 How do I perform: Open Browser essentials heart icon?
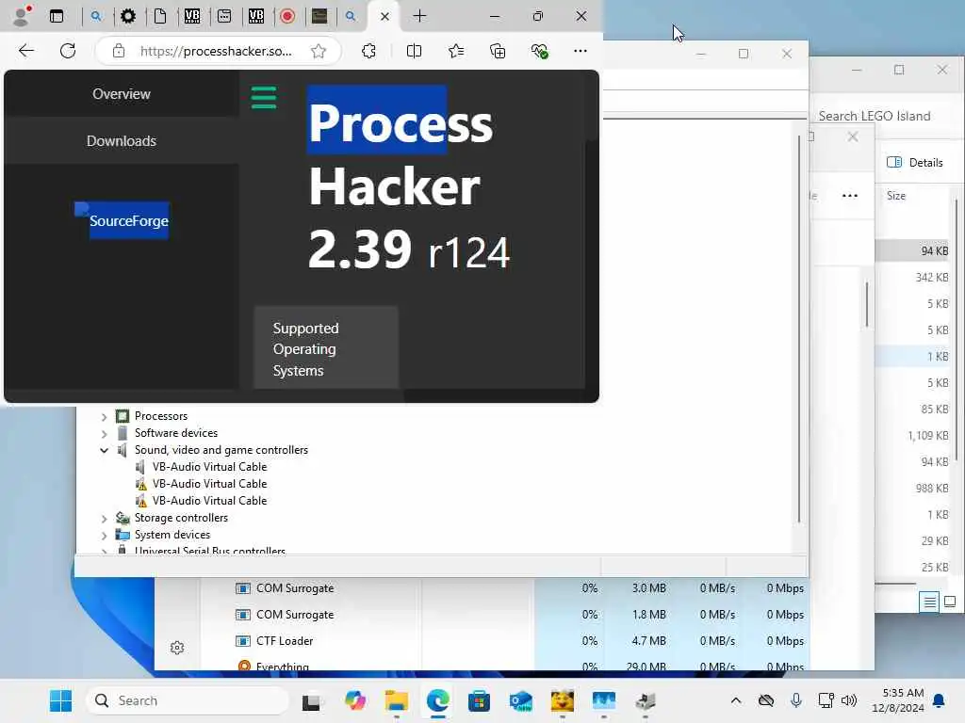(540, 51)
